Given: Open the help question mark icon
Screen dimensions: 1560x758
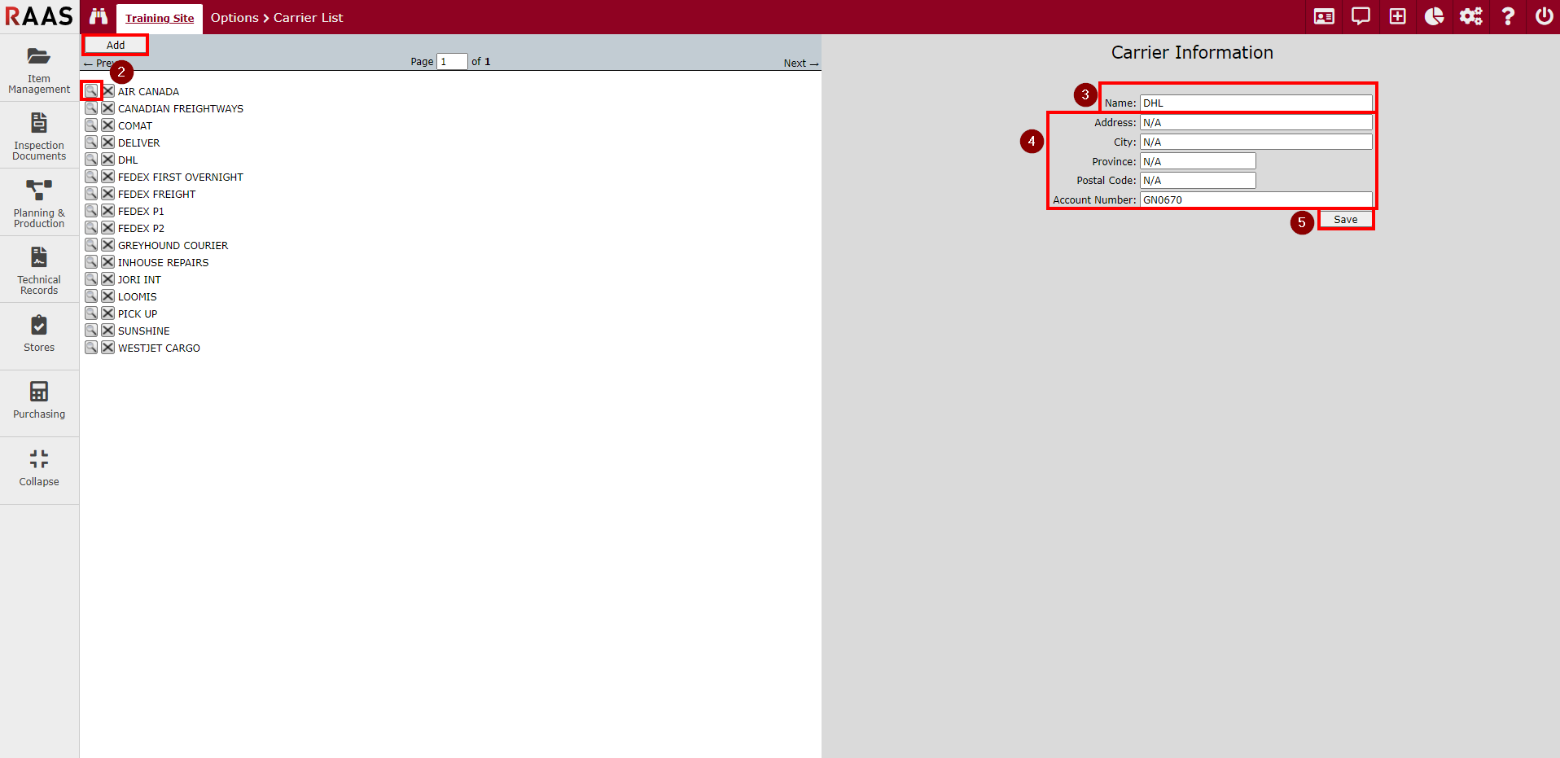Looking at the screenshot, I should click(x=1508, y=17).
